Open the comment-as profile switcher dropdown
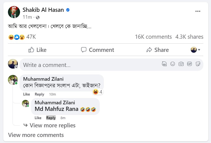 coord(195,50)
